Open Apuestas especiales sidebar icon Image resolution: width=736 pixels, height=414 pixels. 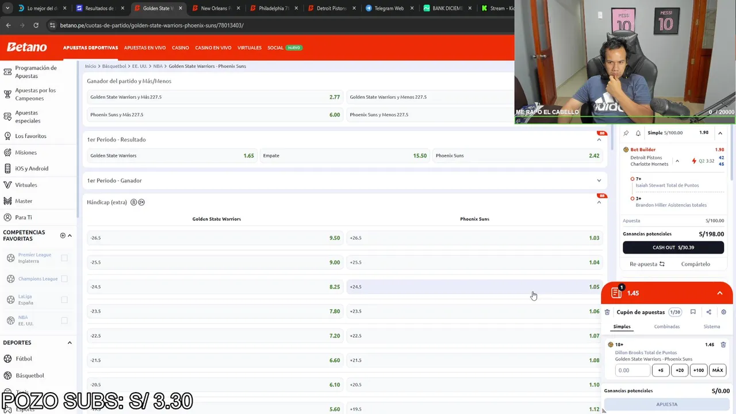coord(7,117)
